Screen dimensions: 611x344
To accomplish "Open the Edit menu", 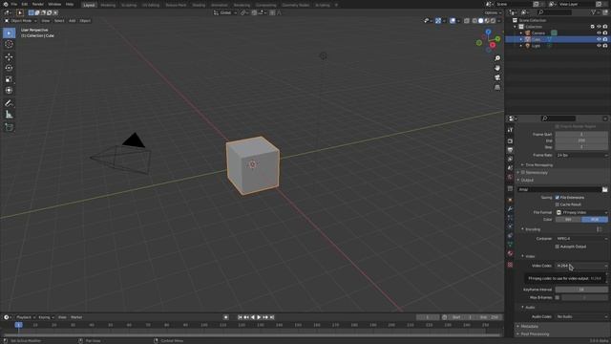I will 25,4.
